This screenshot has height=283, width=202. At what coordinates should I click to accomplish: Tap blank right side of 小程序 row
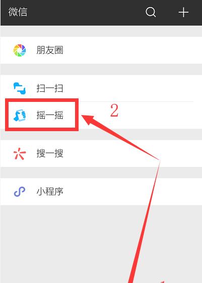[132, 192]
